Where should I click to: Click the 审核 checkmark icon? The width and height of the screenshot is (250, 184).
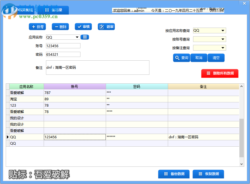[x=79, y=27]
